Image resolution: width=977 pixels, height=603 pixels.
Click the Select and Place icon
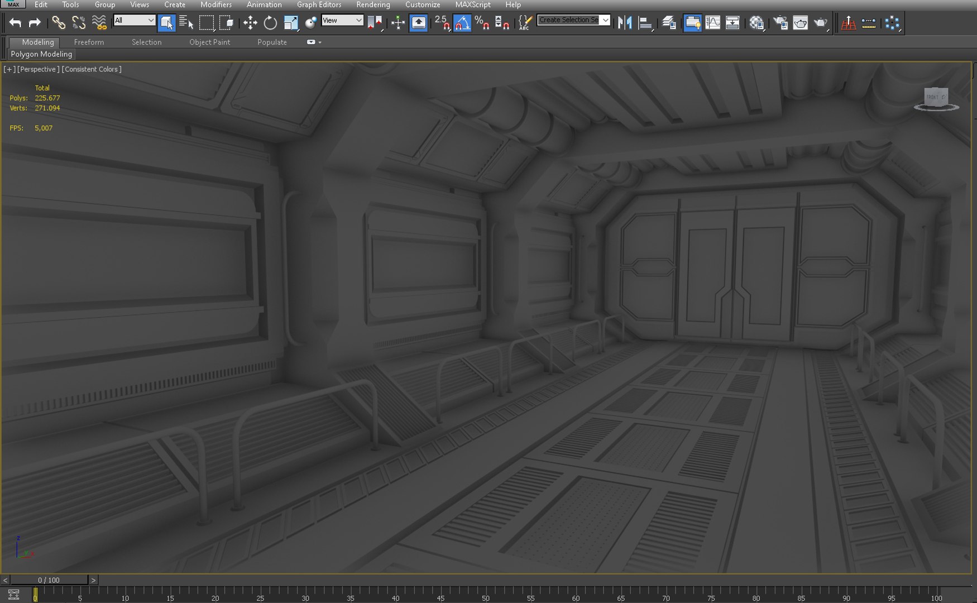pyautogui.click(x=311, y=23)
